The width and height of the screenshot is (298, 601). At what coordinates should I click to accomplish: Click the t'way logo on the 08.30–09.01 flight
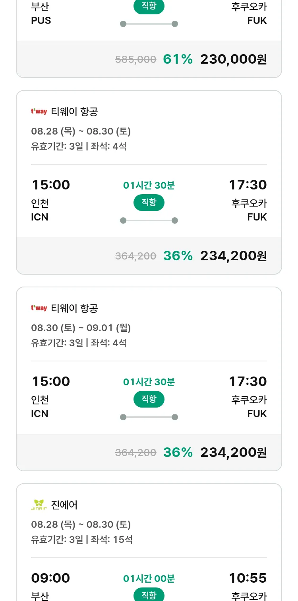(x=39, y=308)
